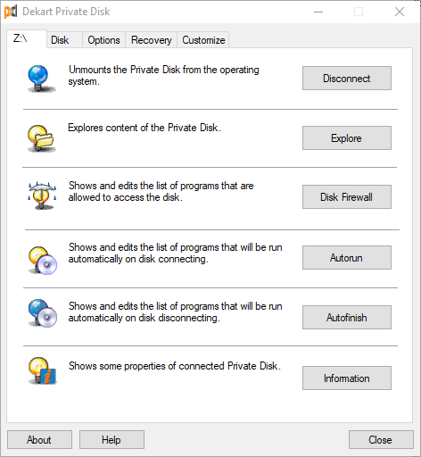The width and height of the screenshot is (421, 457).
Task: Open the About dialog
Action: click(x=39, y=440)
